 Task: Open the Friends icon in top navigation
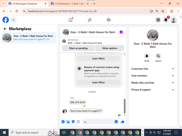point(90,20)
